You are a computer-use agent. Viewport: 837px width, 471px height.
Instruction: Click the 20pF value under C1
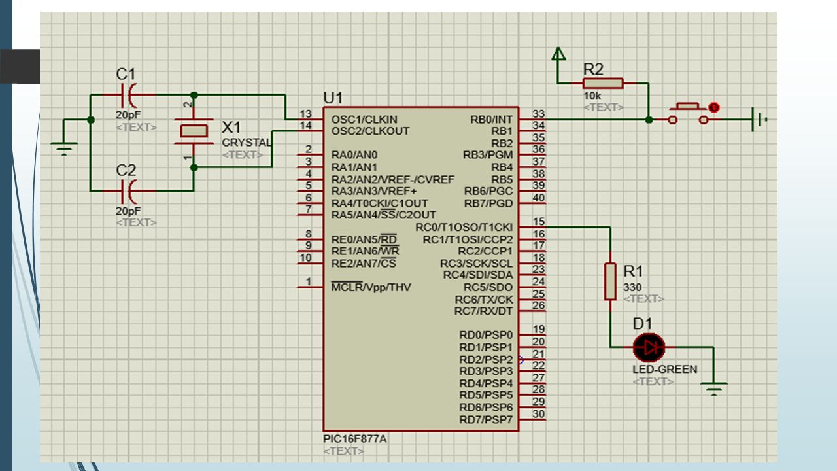click(x=128, y=115)
